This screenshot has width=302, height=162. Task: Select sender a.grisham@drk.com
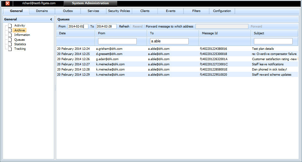tap(109, 49)
